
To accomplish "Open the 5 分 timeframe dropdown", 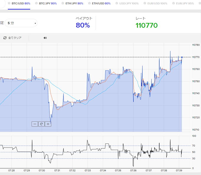I will coord(22,23).
